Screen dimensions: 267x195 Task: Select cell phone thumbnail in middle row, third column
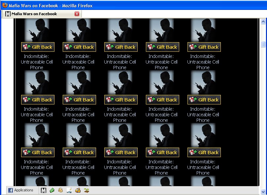pyautogui.click(x=120, y=82)
